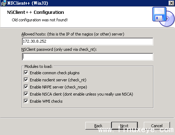Screen dimensions: 175x135
Task: Toggle Enable NRPE server (check_nrpe) checkbox
Action: (x=26, y=87)
